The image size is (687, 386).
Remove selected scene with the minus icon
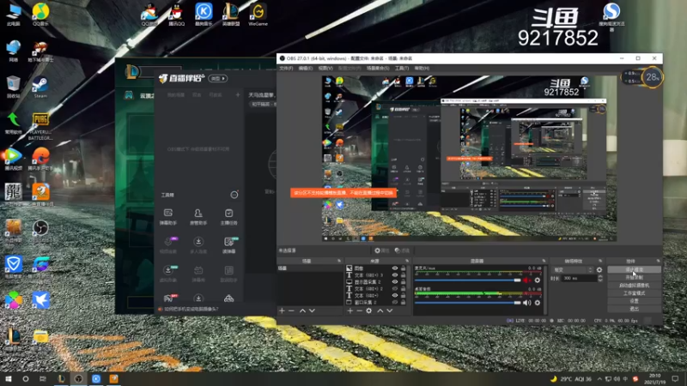[x=291, y=311]
